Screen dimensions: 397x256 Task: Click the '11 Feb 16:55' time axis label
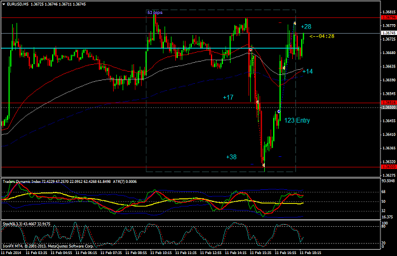(x=286, y=253)
